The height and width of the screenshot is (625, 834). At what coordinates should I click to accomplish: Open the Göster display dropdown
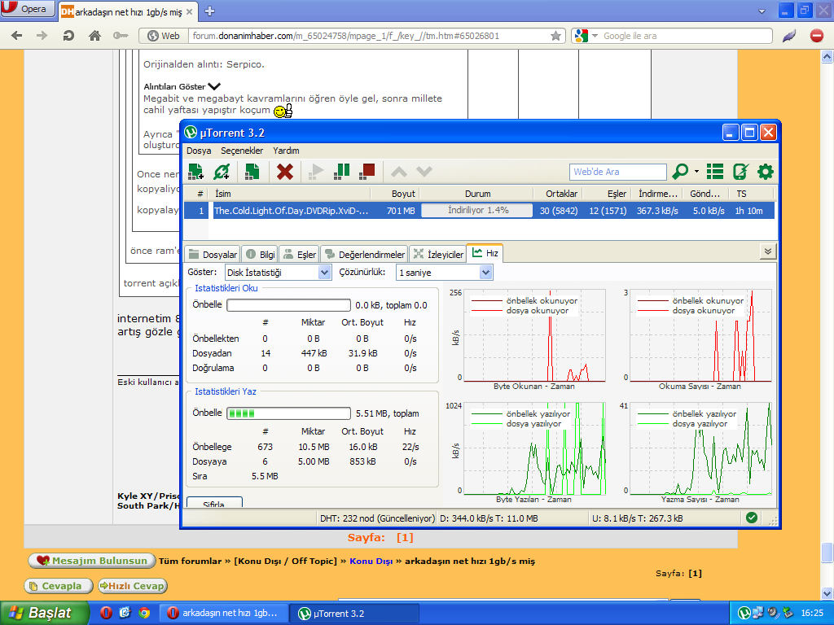coord(324,272)
